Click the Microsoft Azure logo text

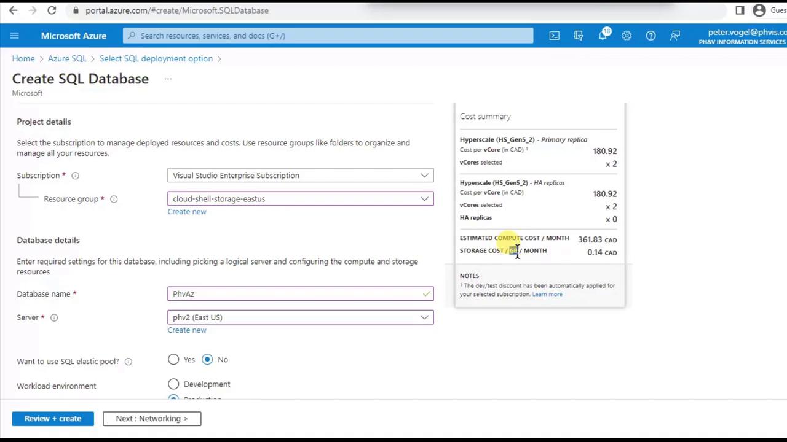click(x=74, y=36)
